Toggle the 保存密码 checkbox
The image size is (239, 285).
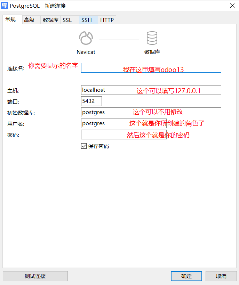(x=84, y=146)
